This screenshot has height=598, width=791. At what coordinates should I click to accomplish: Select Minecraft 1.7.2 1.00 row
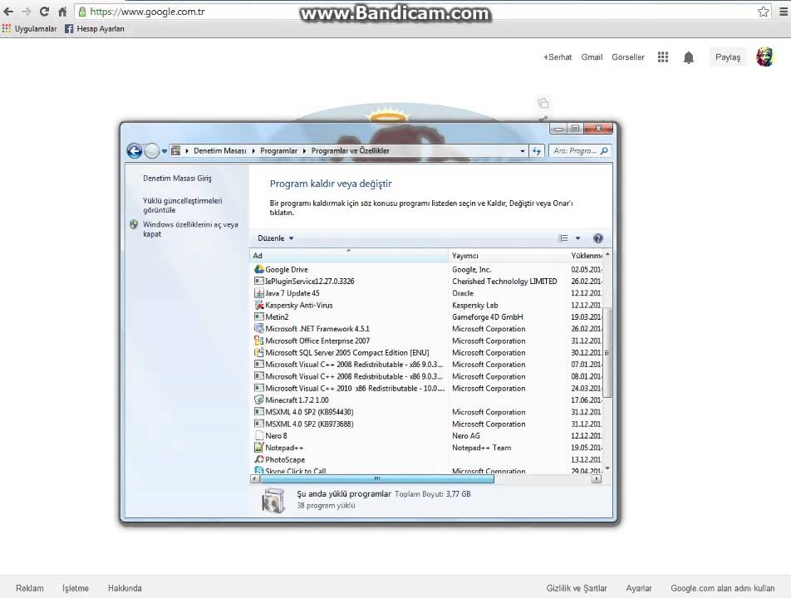[428, 399]
